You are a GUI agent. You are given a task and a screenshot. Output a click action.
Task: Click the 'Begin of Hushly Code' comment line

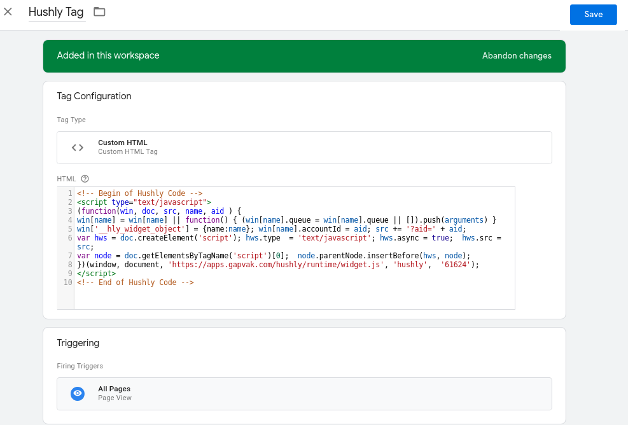[x=140, y=193]
